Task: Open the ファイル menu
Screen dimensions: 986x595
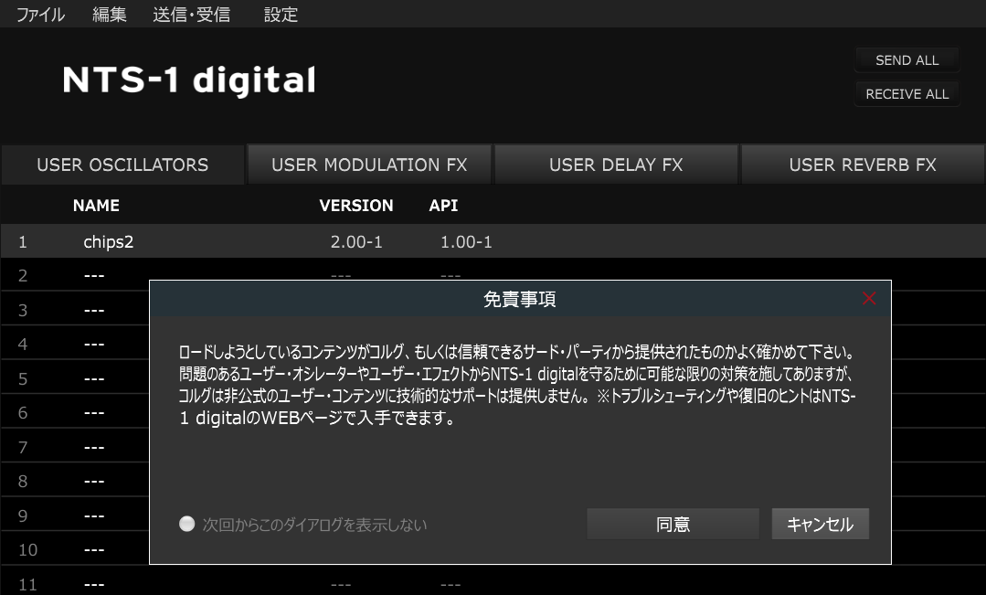Action: (40, 14)
